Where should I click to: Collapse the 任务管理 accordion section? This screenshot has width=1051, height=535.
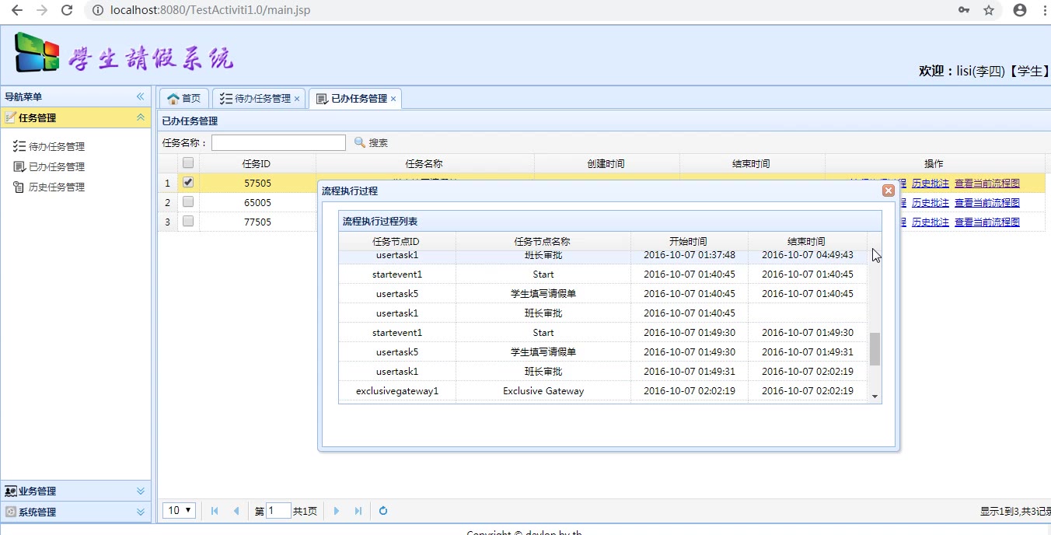141,117
